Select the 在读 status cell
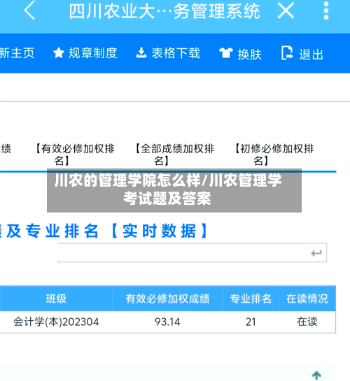350x381 pixels. [307, 322]
